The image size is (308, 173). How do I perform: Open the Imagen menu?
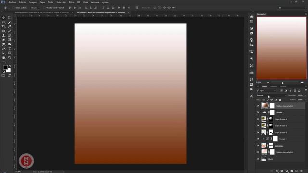pyautogui.click(x=33, y=2)
